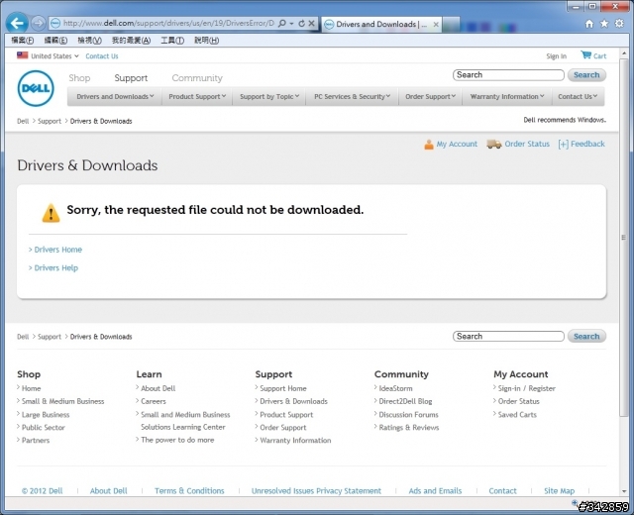Image resolution: width=634 pixels, height=515 pixels.
Task: Switch to the Shop section tab
Action: coord(79,77)
